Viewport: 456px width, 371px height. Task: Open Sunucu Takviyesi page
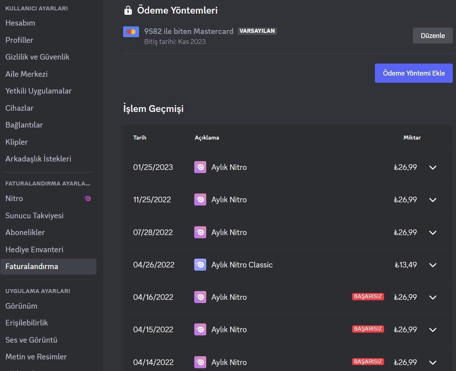tap(34, 215)
